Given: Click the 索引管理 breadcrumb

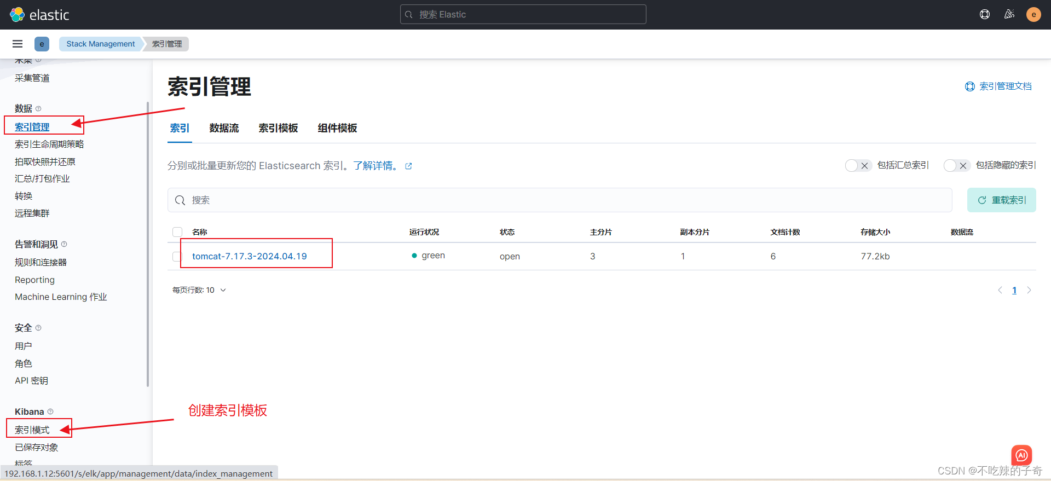Looking at the screenshot, I should click(x=167, y=44).
